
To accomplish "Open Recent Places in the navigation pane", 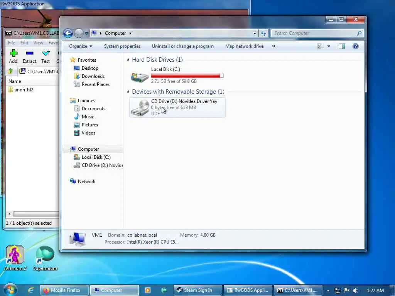I will coord(96,84).
